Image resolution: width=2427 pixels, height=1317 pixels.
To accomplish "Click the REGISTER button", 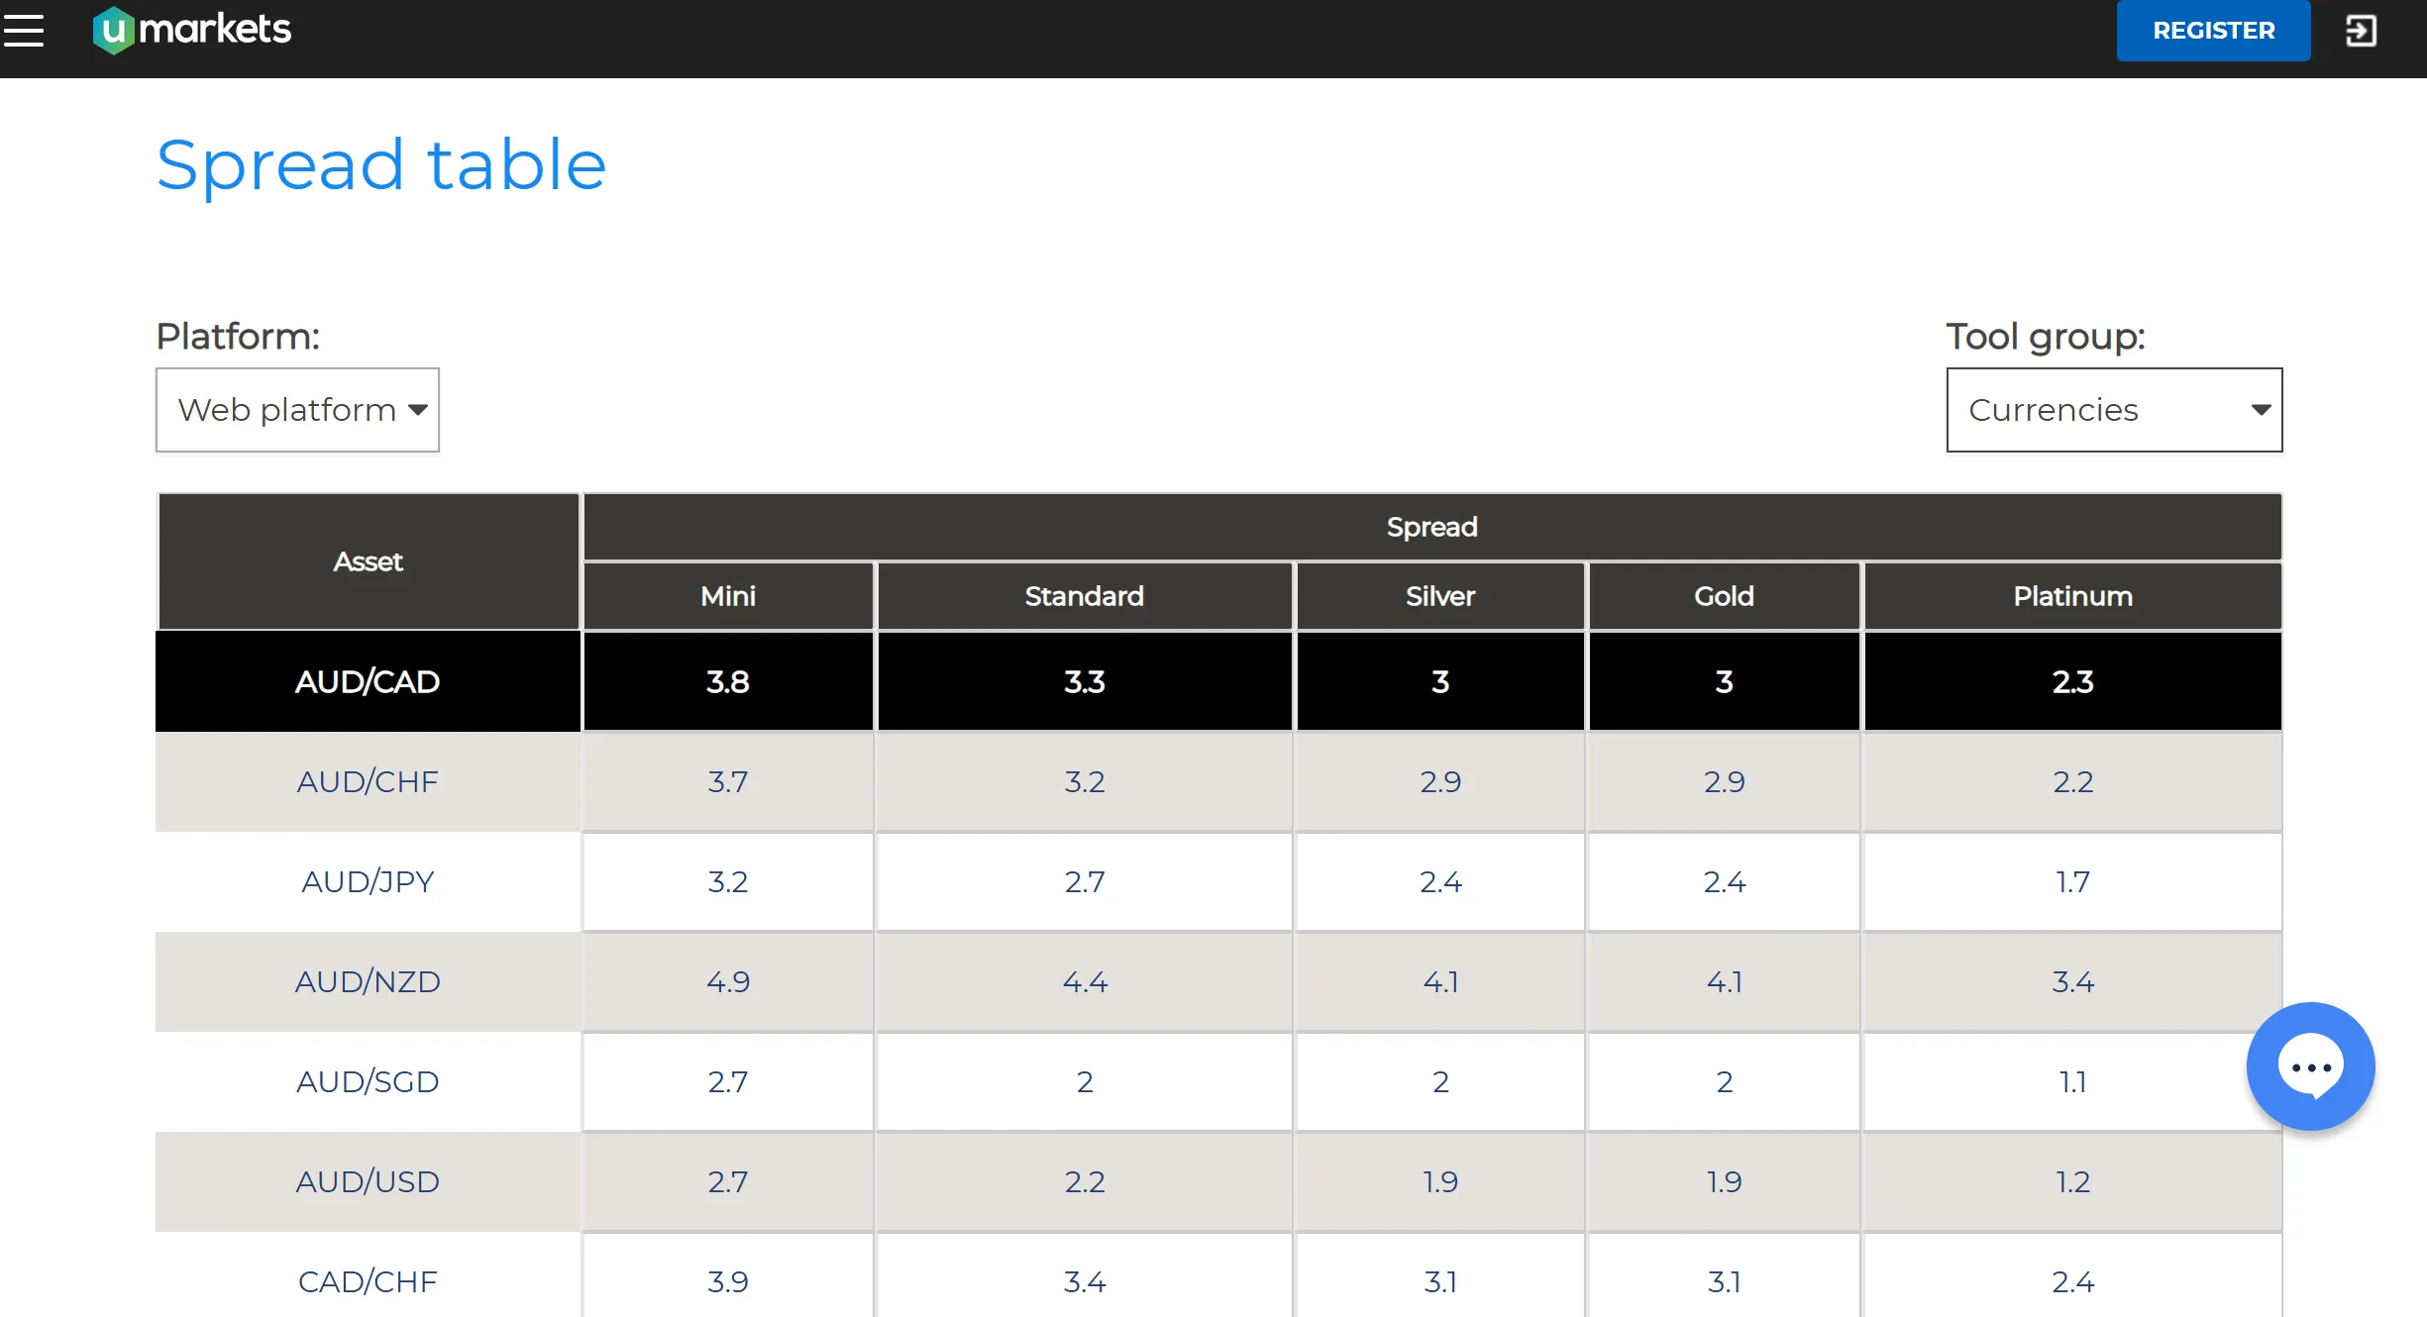I will (x=2213, y=31).
